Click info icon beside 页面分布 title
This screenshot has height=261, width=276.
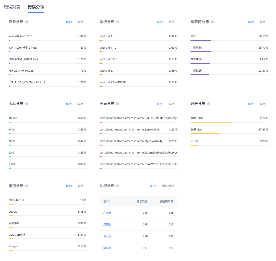pyautogui.click(x=118, y=104)
